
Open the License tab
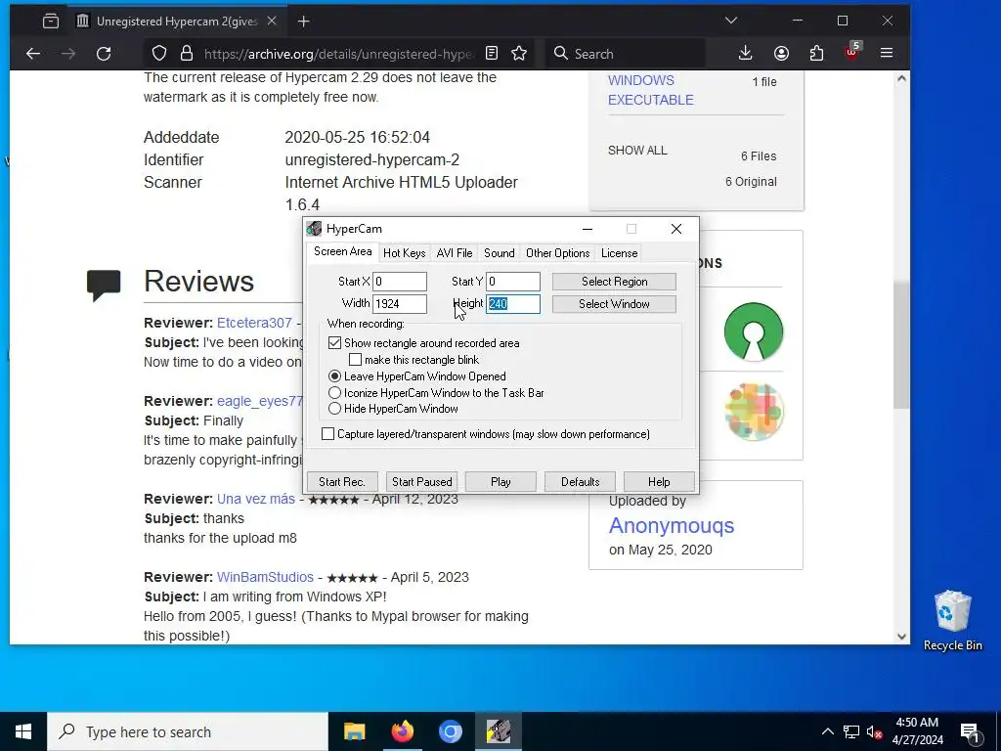pyautogui.click(x=619, y=253)
